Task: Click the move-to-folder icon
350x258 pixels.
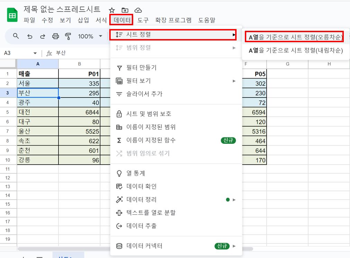Action: pos(125,10)
